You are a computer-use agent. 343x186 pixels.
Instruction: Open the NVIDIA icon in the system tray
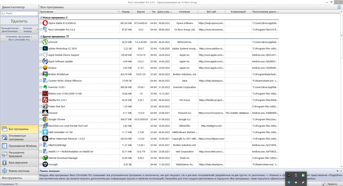tap(289, 175)
